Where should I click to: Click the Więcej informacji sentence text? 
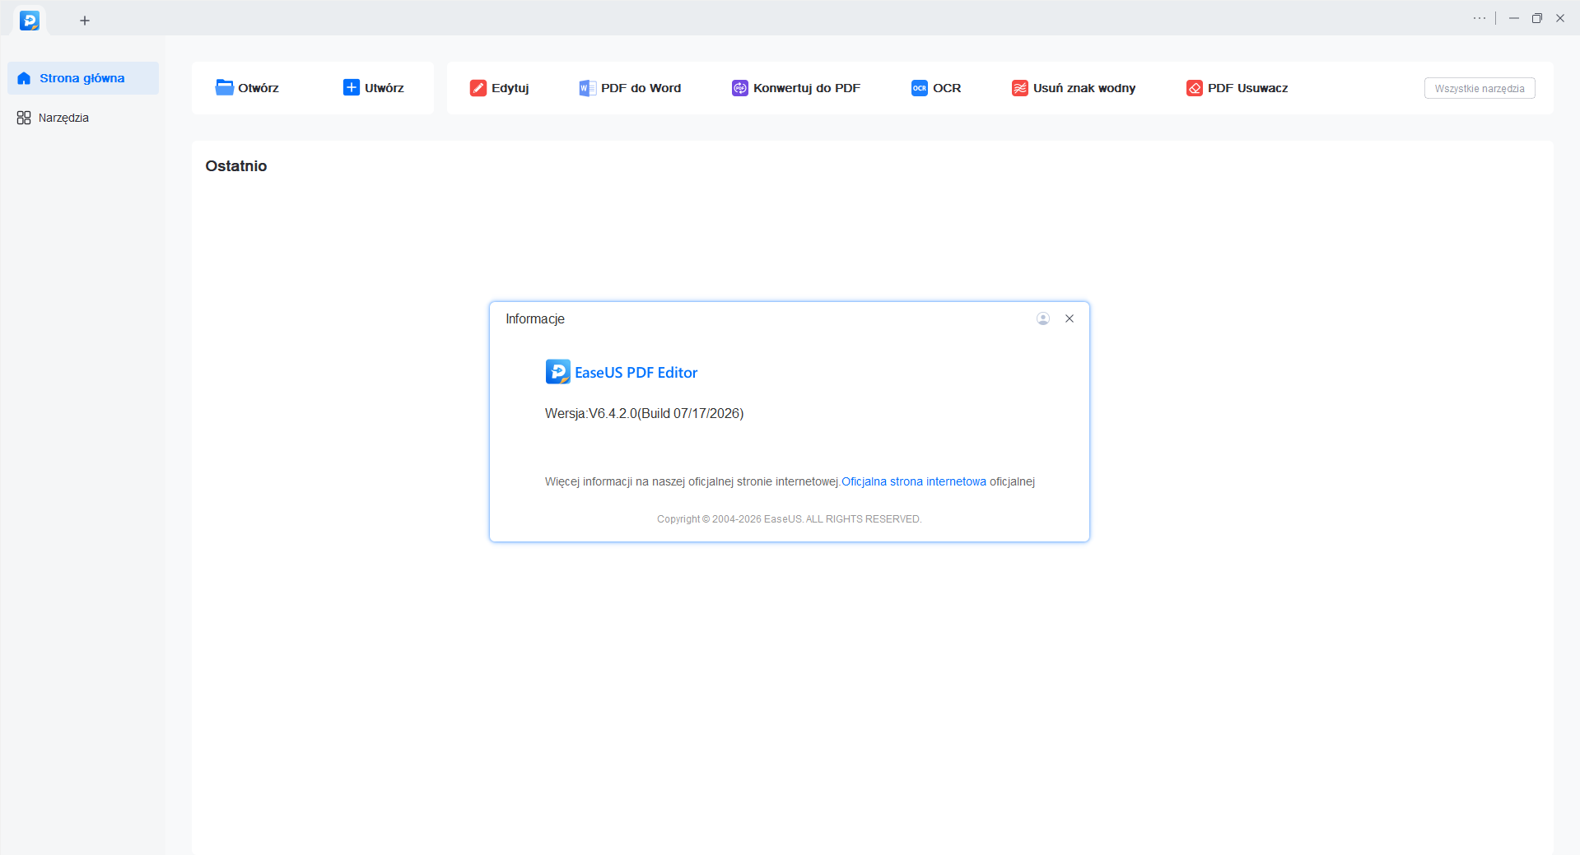coord(692,481)
